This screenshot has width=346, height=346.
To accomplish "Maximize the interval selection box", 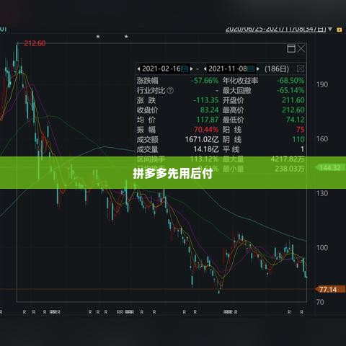I will point(291,48).
